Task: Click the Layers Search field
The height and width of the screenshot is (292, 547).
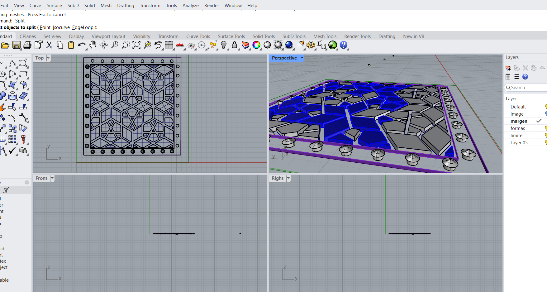Action: [x=526, y=88]
